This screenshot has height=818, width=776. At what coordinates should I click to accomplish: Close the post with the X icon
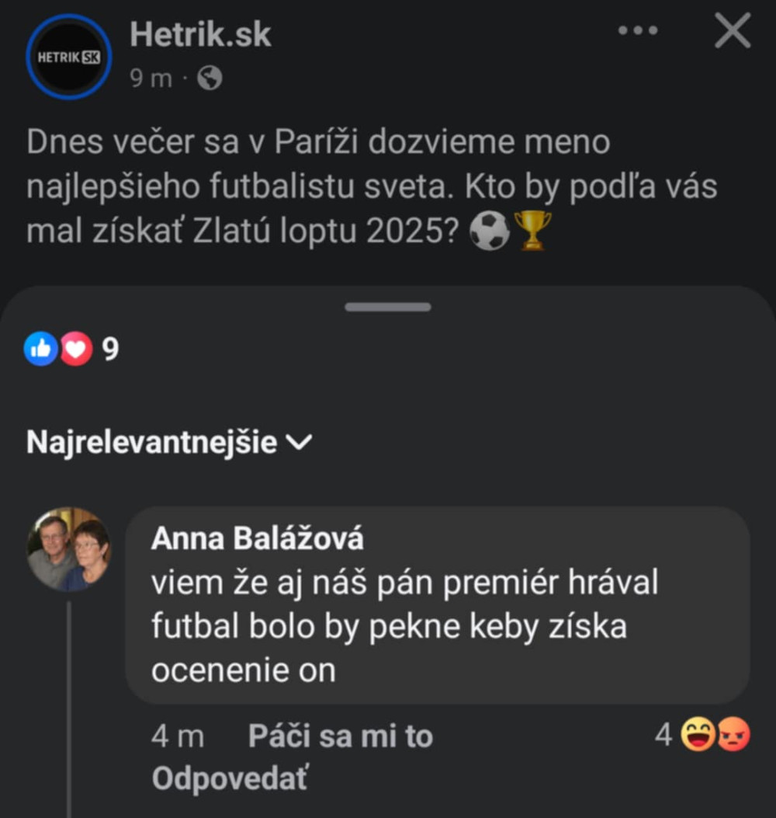[x=732, y=32]
